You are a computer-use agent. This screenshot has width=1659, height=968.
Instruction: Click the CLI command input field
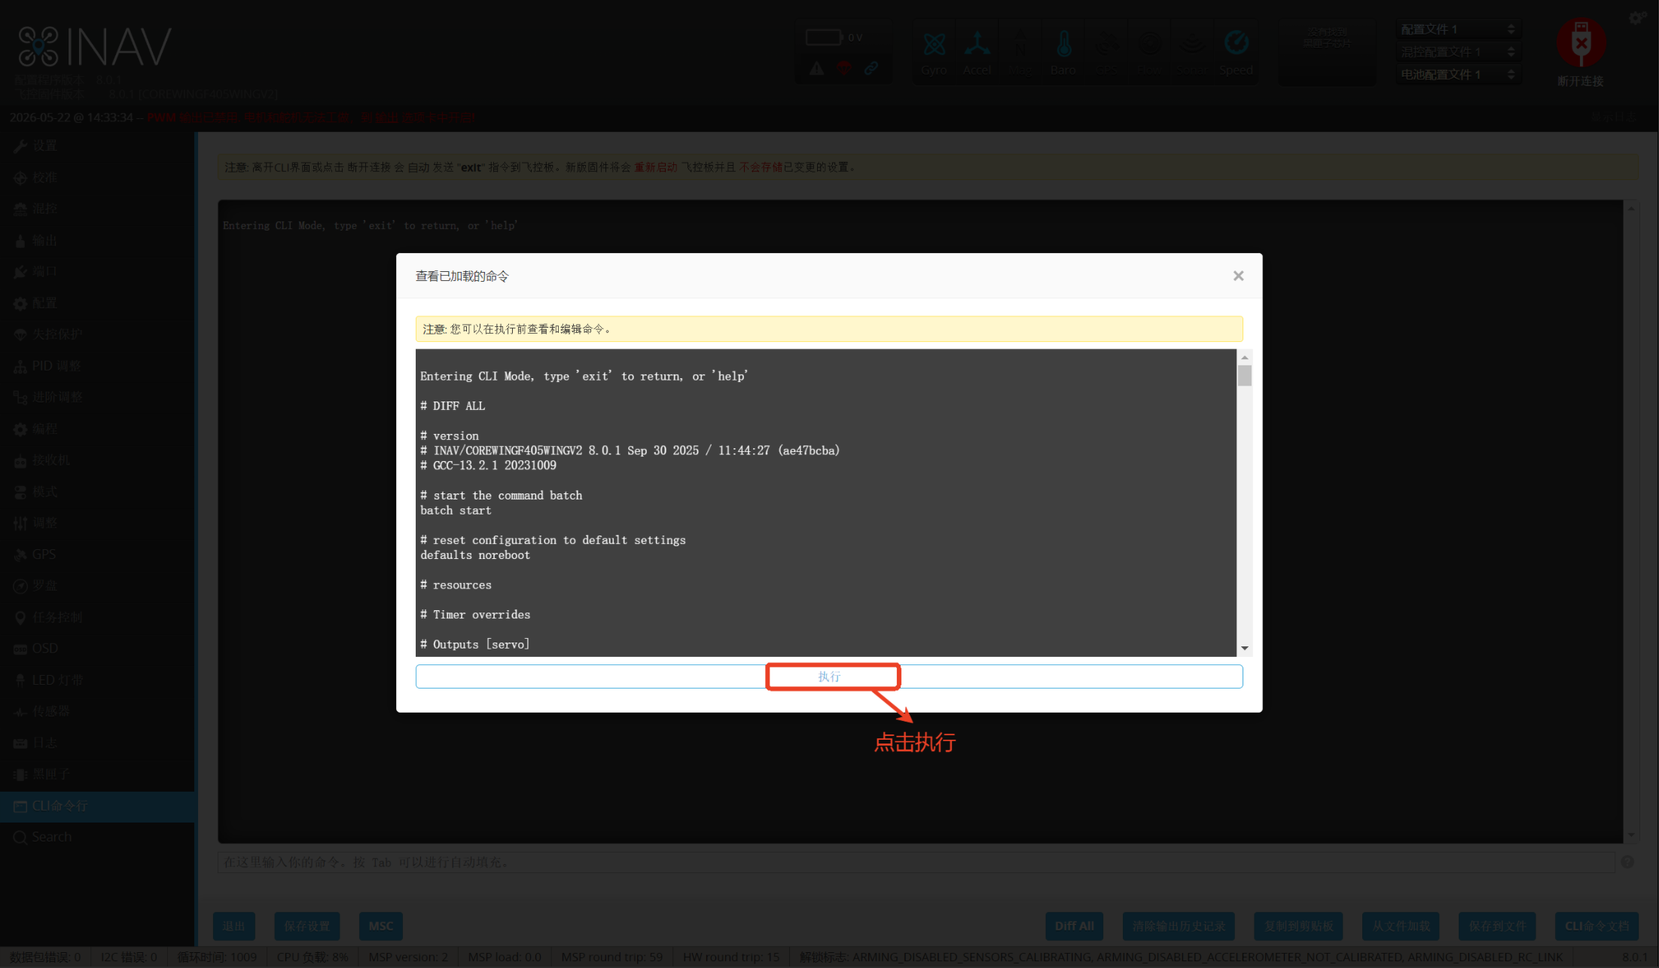(x=916, y=862)
